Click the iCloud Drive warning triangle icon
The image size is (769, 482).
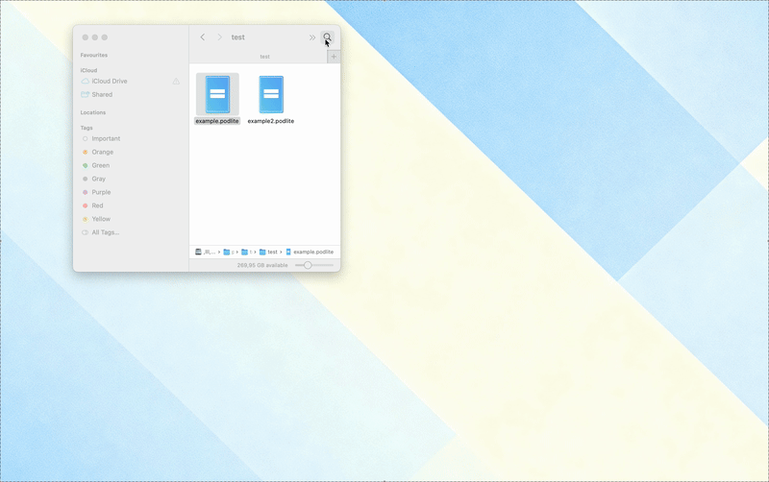click(x=176, y=82)
